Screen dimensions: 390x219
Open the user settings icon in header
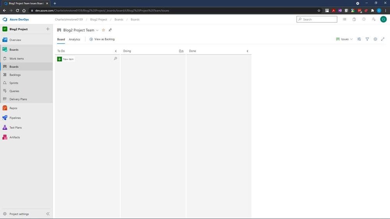tap(374, 19)
